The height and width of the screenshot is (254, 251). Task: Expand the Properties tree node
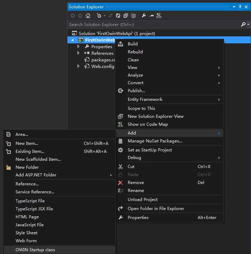tap(78, 46)
